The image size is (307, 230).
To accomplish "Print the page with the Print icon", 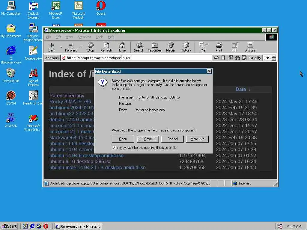I will pyautogui.click(x=219, y=47).
